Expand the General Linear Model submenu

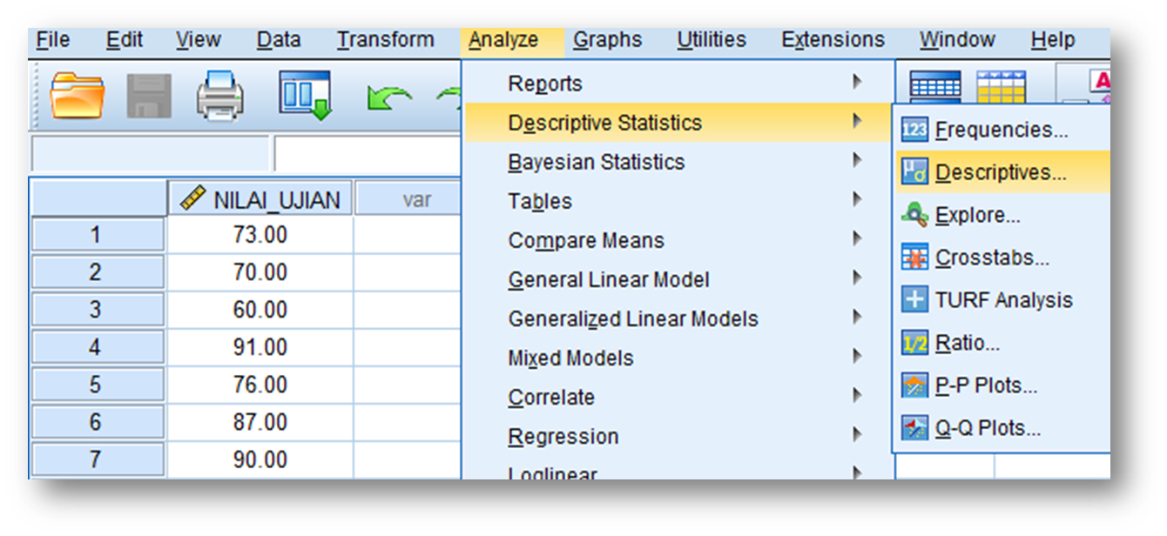(678, 279)
